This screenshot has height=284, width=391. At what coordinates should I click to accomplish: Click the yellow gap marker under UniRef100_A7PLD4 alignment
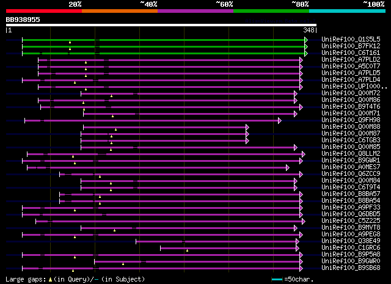point(75,82)
